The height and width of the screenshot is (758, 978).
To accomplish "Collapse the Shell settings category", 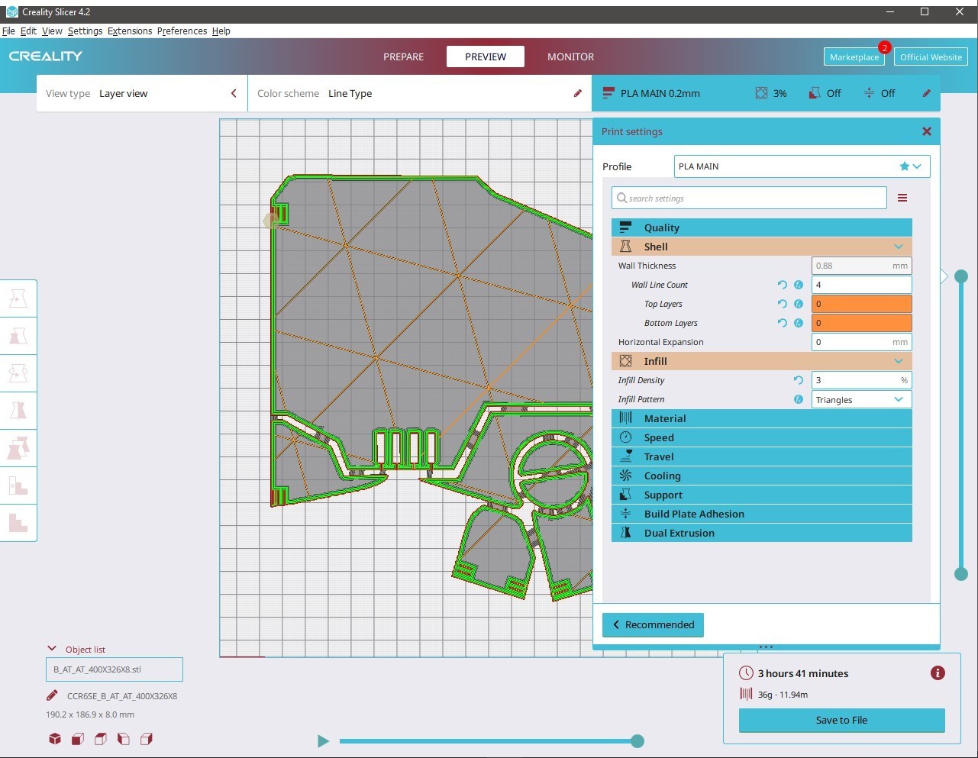I will (x=762, y=247).
